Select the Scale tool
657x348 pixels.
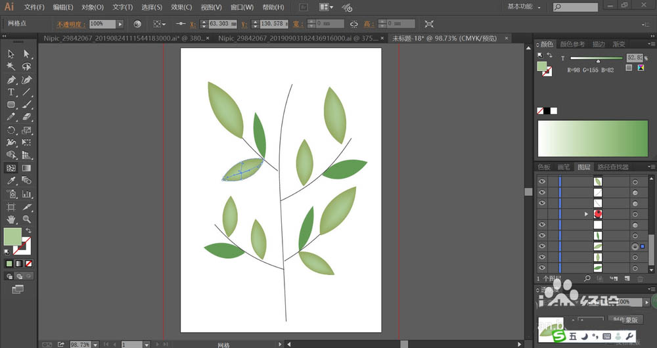(x=26, y=130)
